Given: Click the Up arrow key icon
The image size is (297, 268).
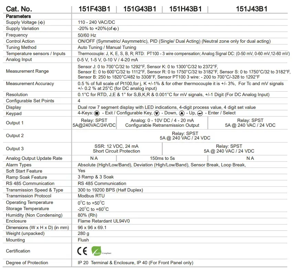Looking at the screenshot, I should tap(181, 113).
